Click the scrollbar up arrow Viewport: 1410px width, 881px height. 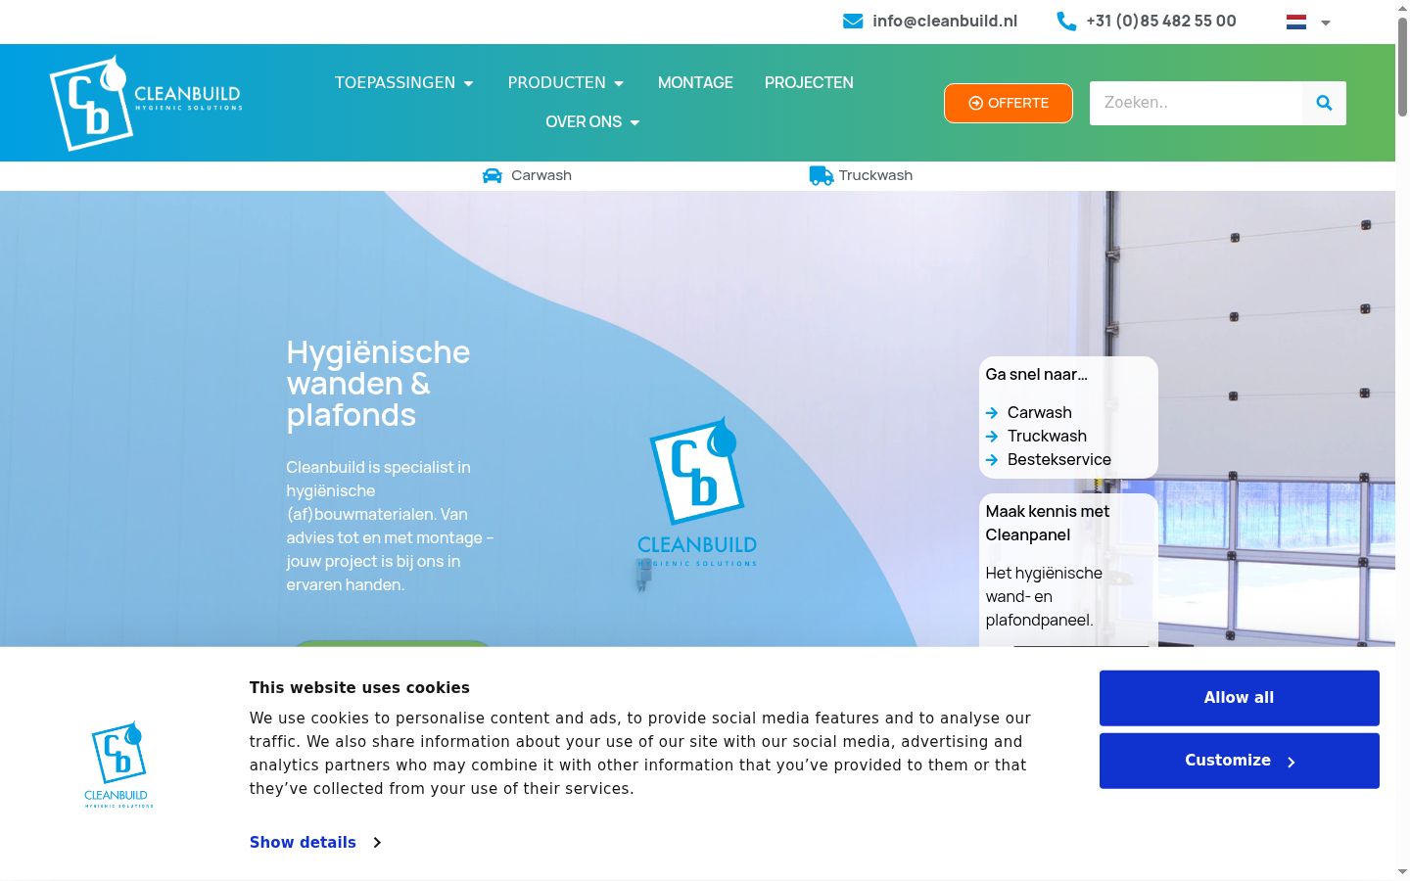point(1402,8)
